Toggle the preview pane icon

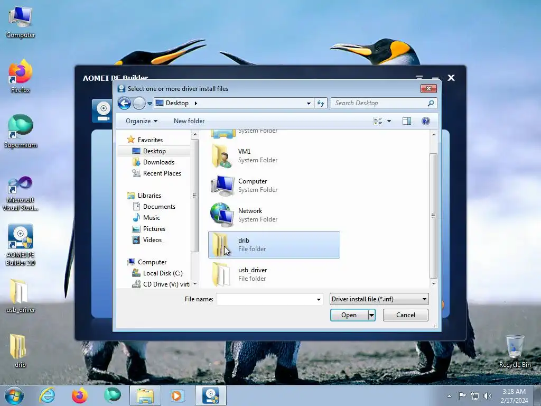coord(407,121)
